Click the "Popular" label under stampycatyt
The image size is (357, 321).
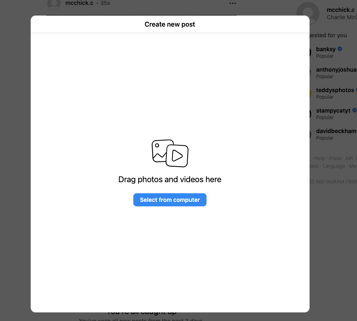[x=325, y=118]
